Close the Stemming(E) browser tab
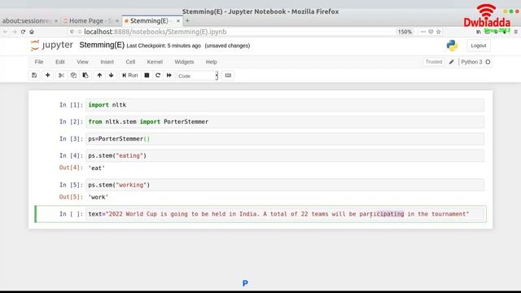 [x=178, y=21]
